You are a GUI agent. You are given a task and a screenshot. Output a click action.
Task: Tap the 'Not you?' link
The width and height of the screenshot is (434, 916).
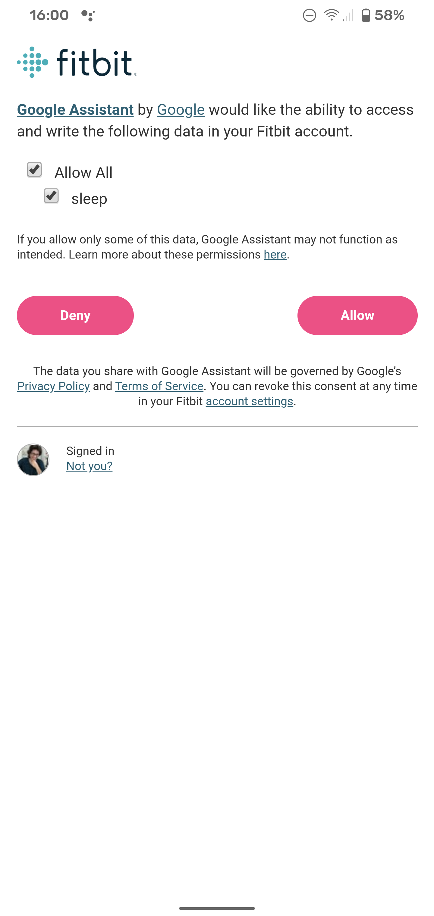[89, 466]
